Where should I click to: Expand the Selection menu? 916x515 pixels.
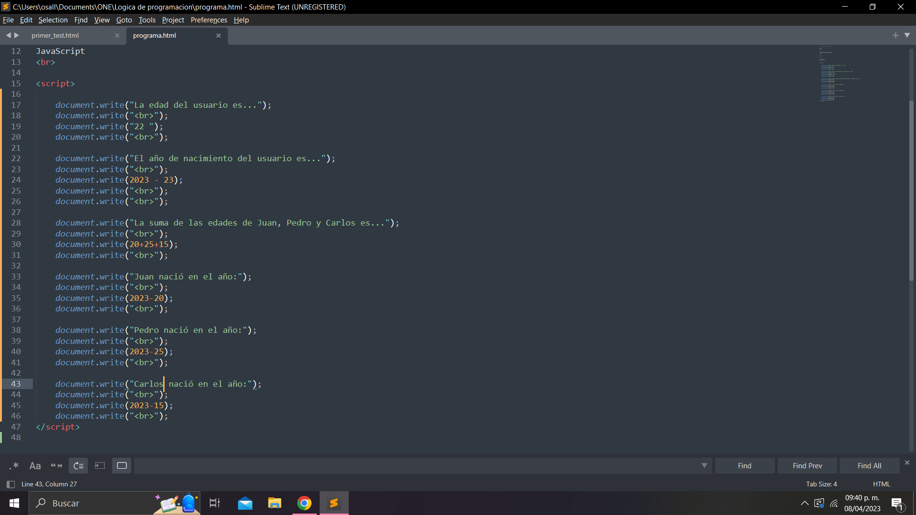[x=53, y=20]
